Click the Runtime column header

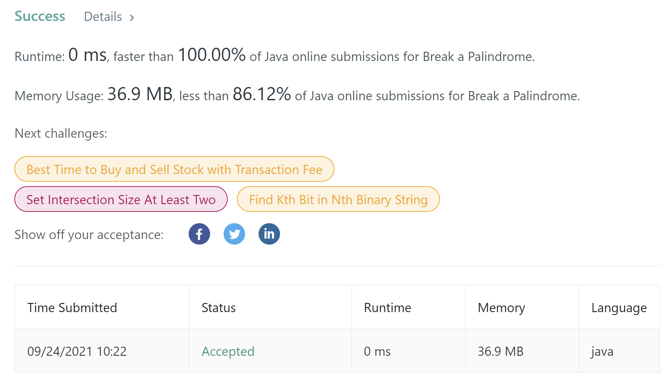[387, 308]
